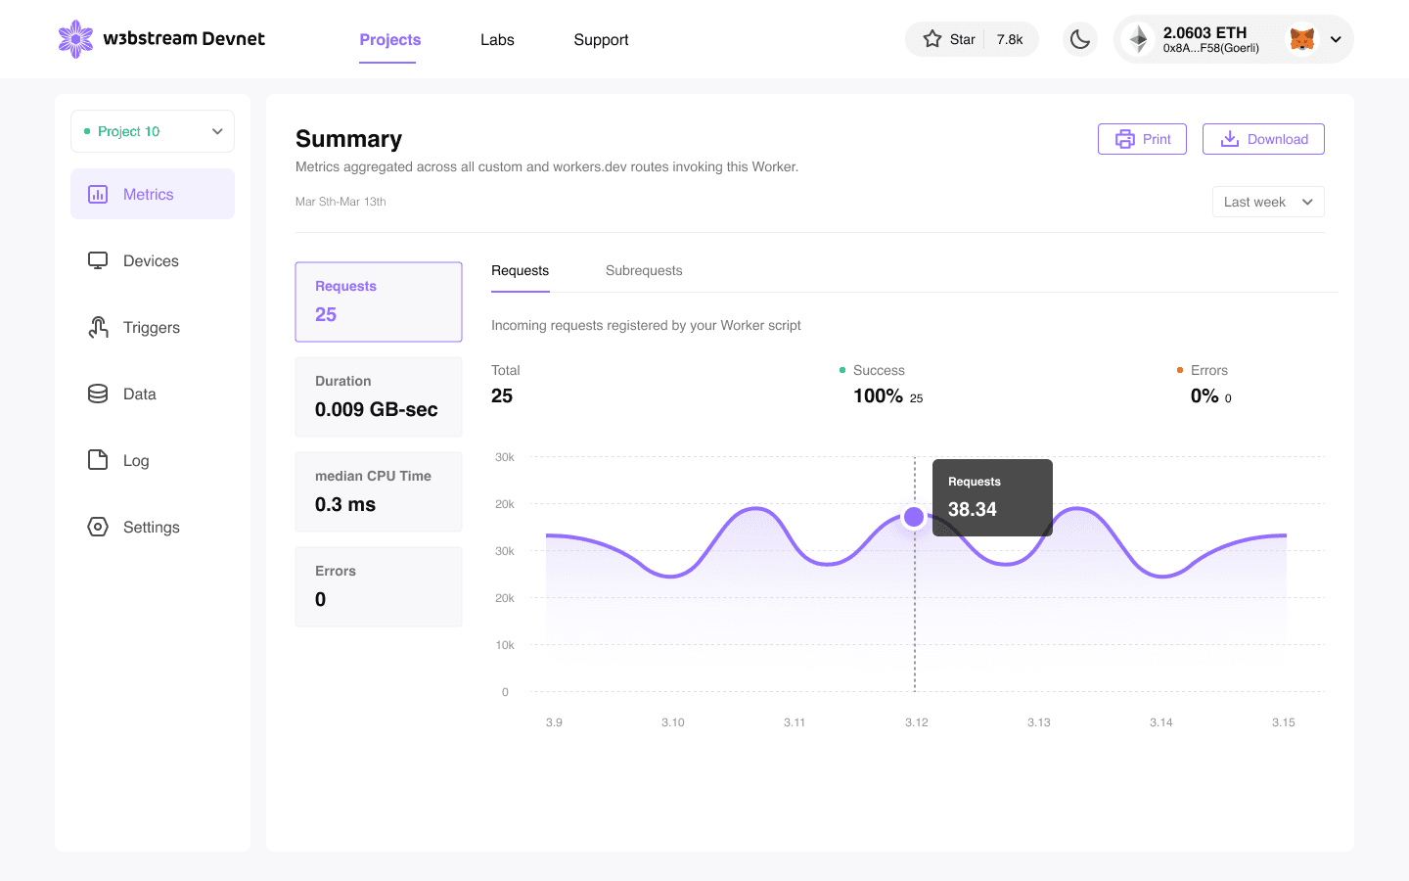Open the Metrics chart icon in sidebar
The height and width of the screenshot is (881, 1409).
tap(98, 194)
